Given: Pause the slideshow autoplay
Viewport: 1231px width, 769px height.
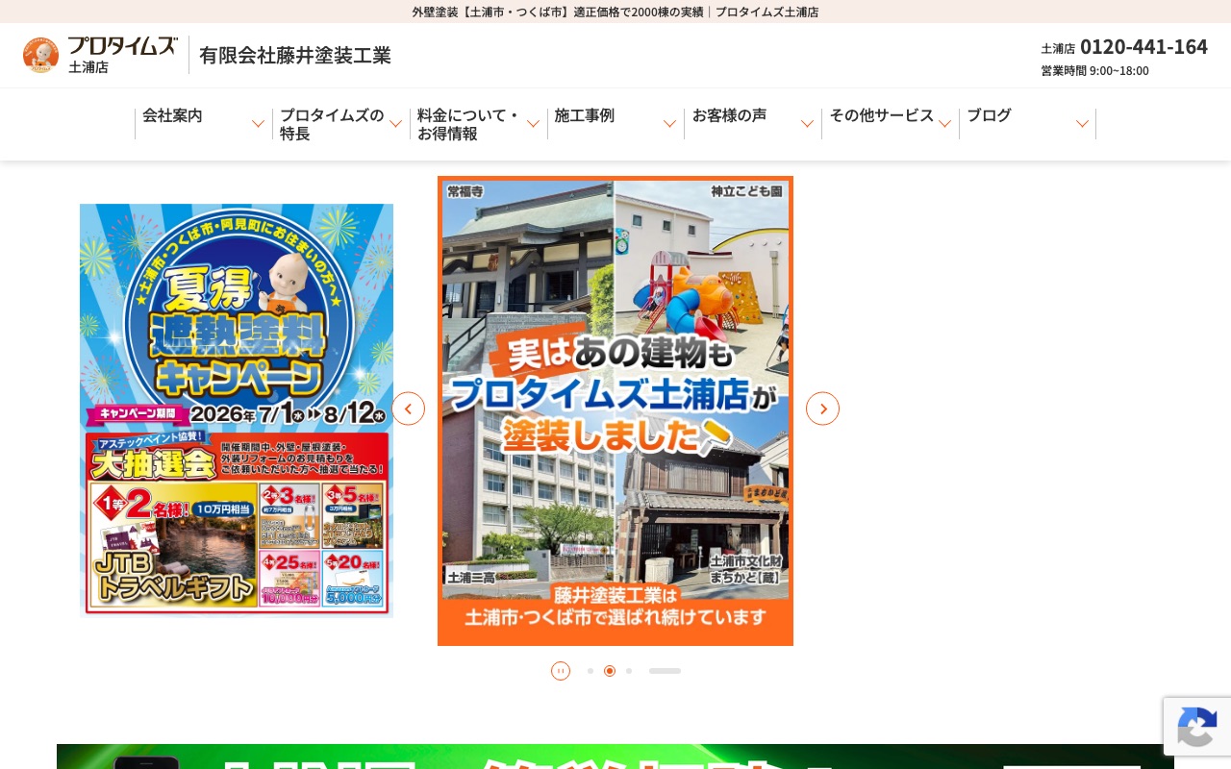Looking at the screenshot, I should point(561,671).
